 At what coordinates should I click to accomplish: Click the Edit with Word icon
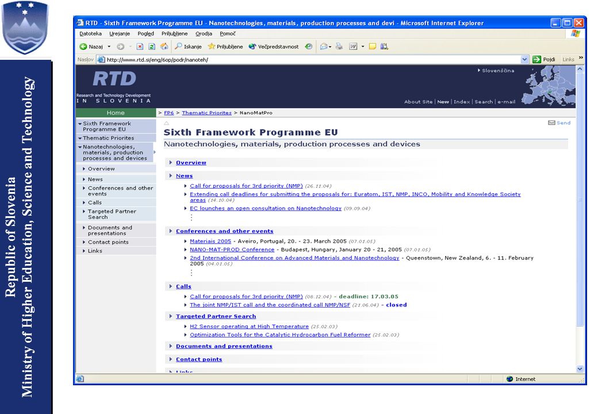354,47
